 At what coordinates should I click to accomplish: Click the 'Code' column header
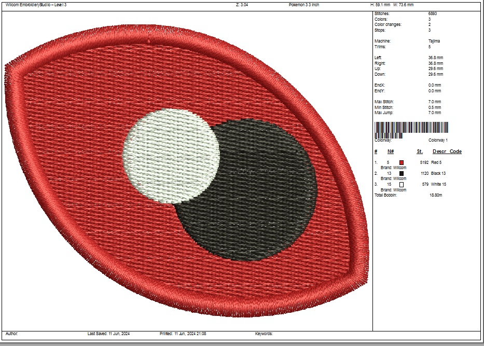click(x=455, y=151)
